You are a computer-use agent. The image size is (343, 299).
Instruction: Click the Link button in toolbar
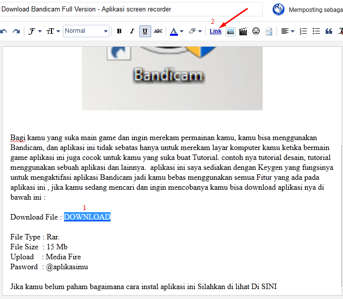[216, 31]
